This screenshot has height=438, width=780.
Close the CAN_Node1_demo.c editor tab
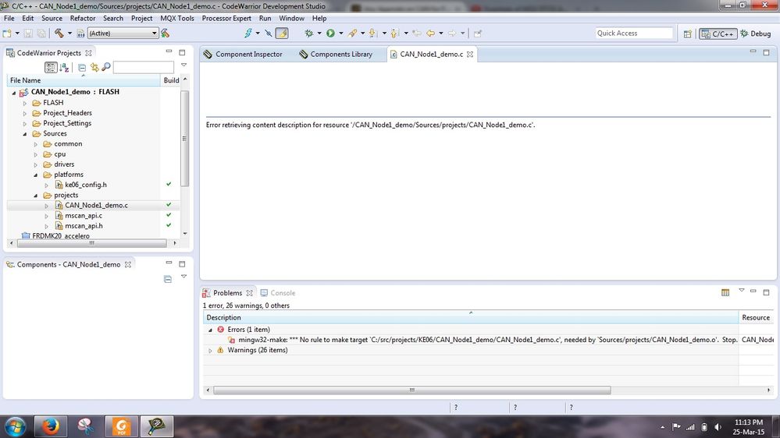pos(469,54)
